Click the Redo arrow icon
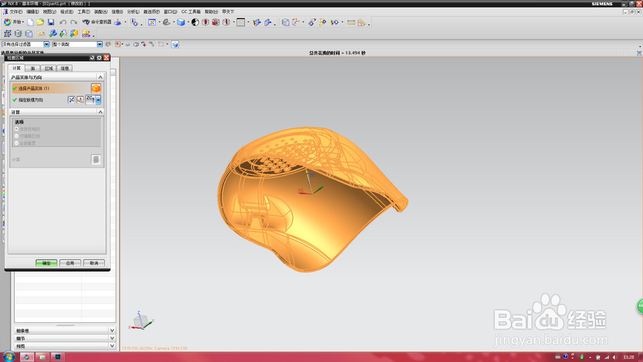The width and height of the screenshot is (643, 362). pyautogui.click(x=73, y=22)
